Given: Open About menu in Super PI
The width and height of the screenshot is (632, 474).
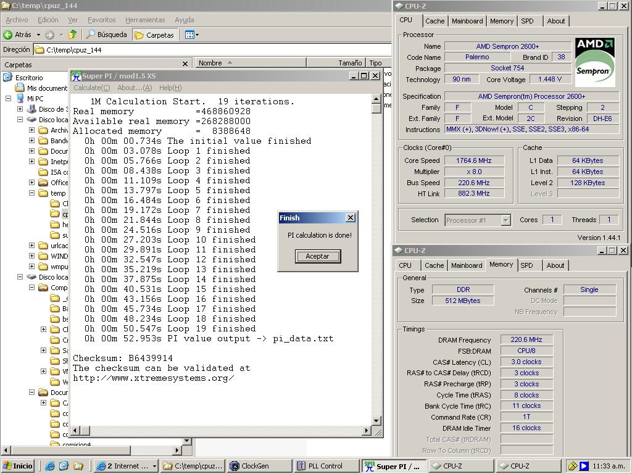Looking at the screenshot, I should click(135, 88).
